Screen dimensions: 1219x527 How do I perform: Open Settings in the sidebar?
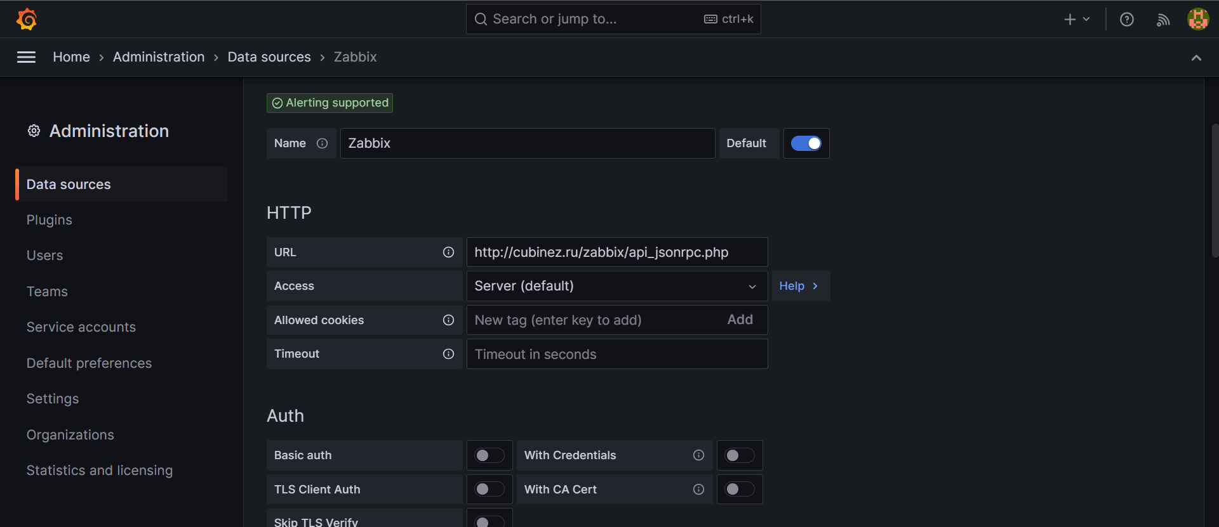point(53,399)
